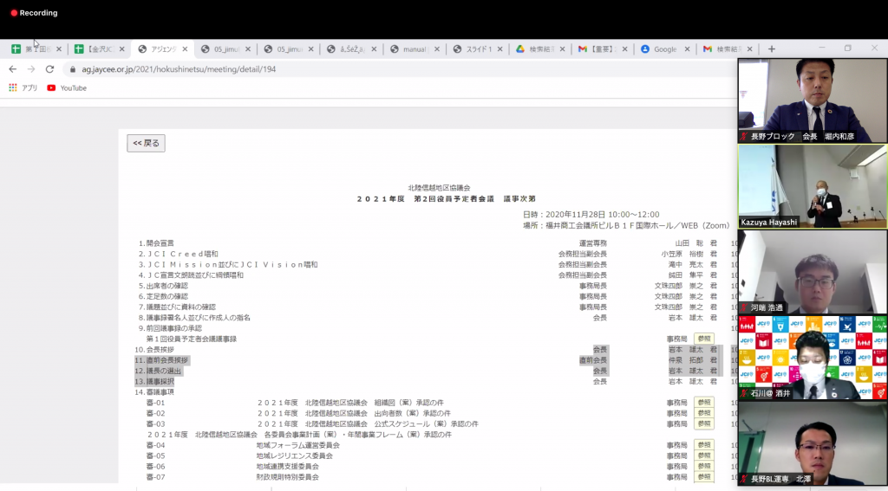
Task: Open a new browser tab
Action: (772, 49)
